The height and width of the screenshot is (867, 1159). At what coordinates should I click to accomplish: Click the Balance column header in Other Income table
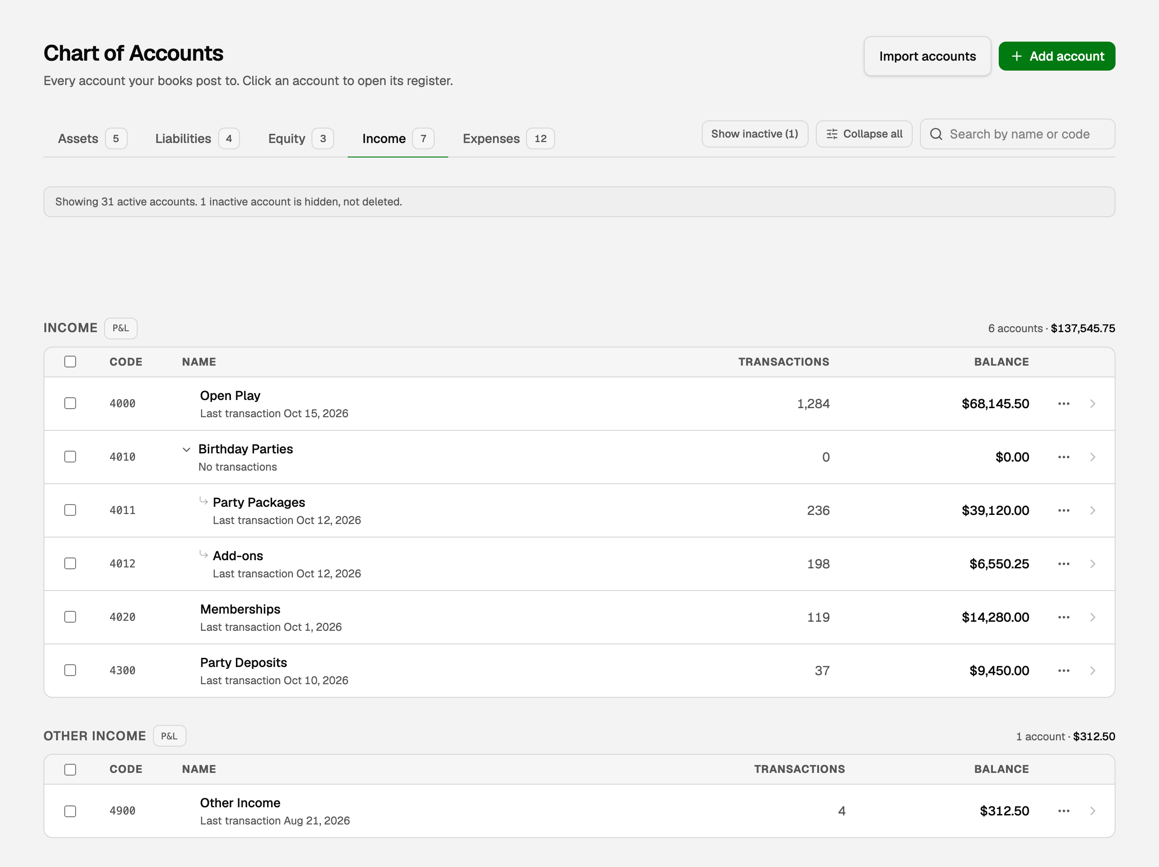tap(1001, 769)
